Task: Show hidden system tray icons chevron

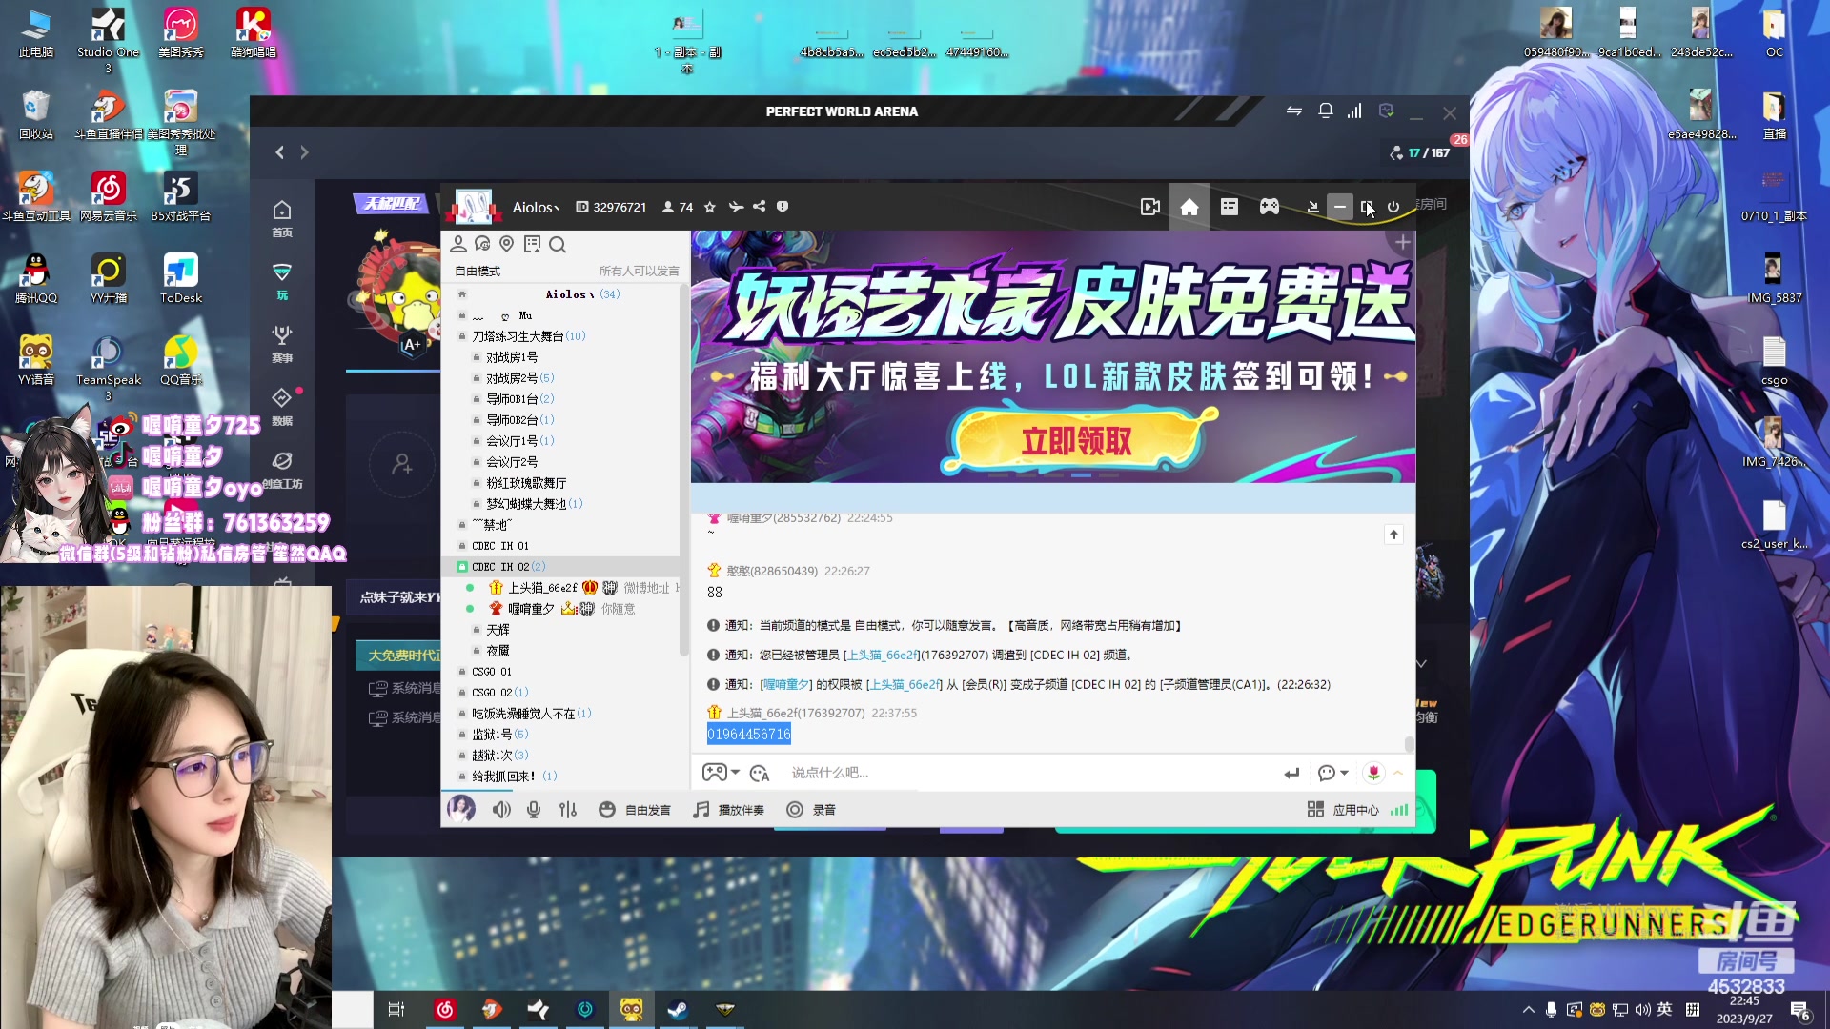Action: coord(1529,1010)
